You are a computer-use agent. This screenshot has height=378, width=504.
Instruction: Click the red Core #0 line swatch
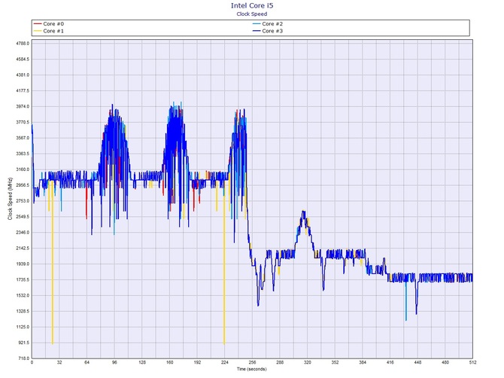tap(38, 24)
